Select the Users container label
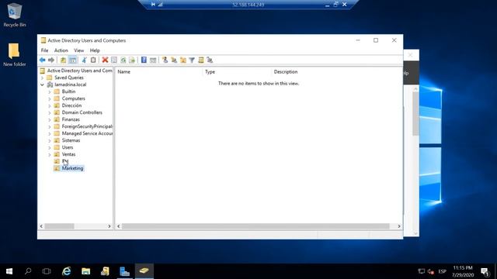Viewport: 497px width, 279px height. click(x=68, y=147)
